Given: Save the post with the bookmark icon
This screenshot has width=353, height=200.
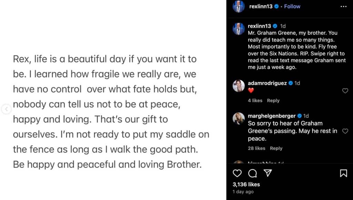Looking at the screenshot, I should (x=343, y=173).
